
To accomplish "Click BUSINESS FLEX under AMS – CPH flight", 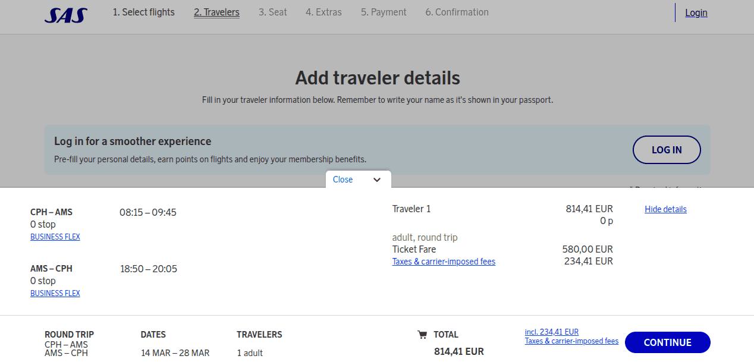I will [55, 292].
